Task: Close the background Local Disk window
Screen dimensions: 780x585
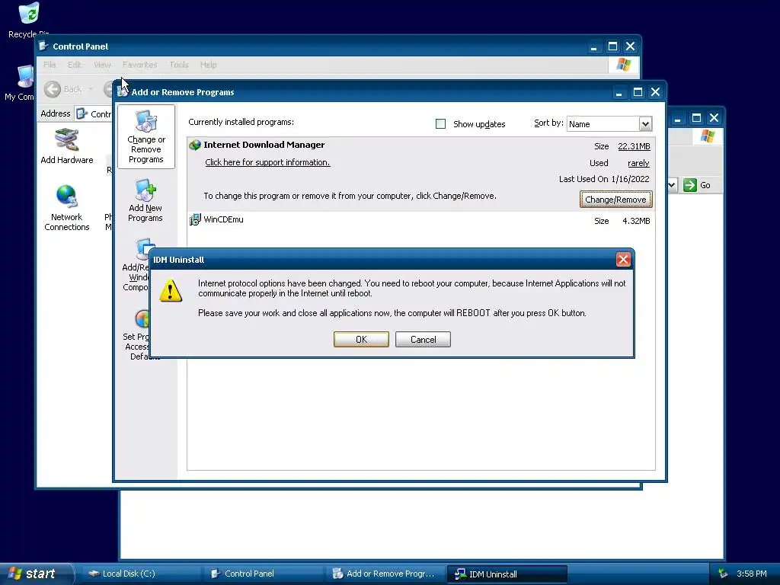Action: [x=714, y=118]
